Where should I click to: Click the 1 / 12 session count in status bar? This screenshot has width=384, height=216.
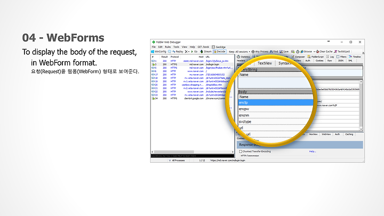coord(202,161)
